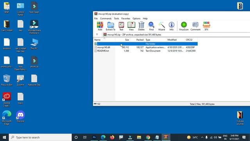Screen dimensions: 250x141
Task: Select the Yutube sounds archive icon
Action: (240, 118)
